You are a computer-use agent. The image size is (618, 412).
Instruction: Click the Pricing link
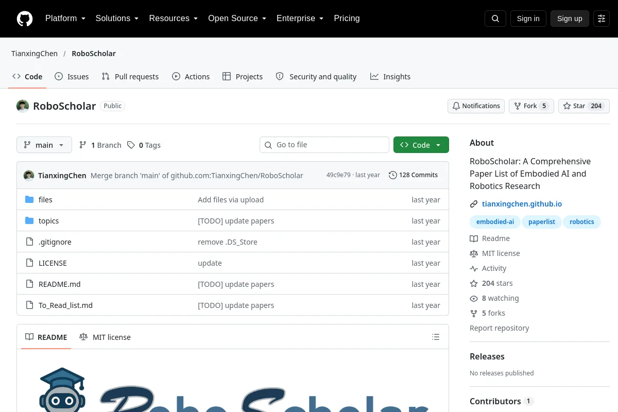click(x=347, y=19)
